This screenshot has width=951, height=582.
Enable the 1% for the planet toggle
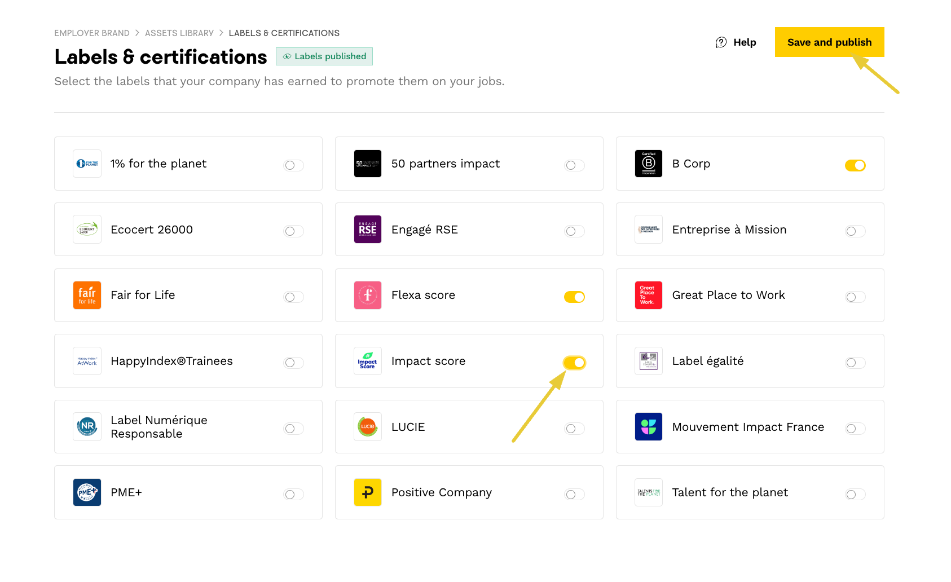(294, 165)
